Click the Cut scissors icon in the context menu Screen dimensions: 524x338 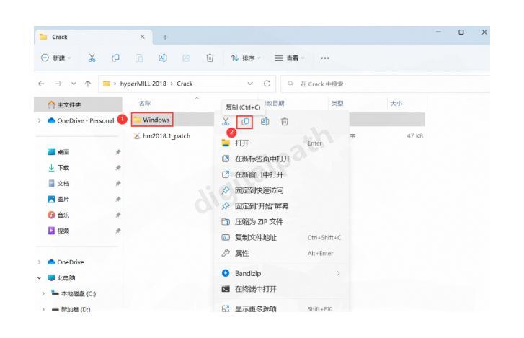coord(226,122)
